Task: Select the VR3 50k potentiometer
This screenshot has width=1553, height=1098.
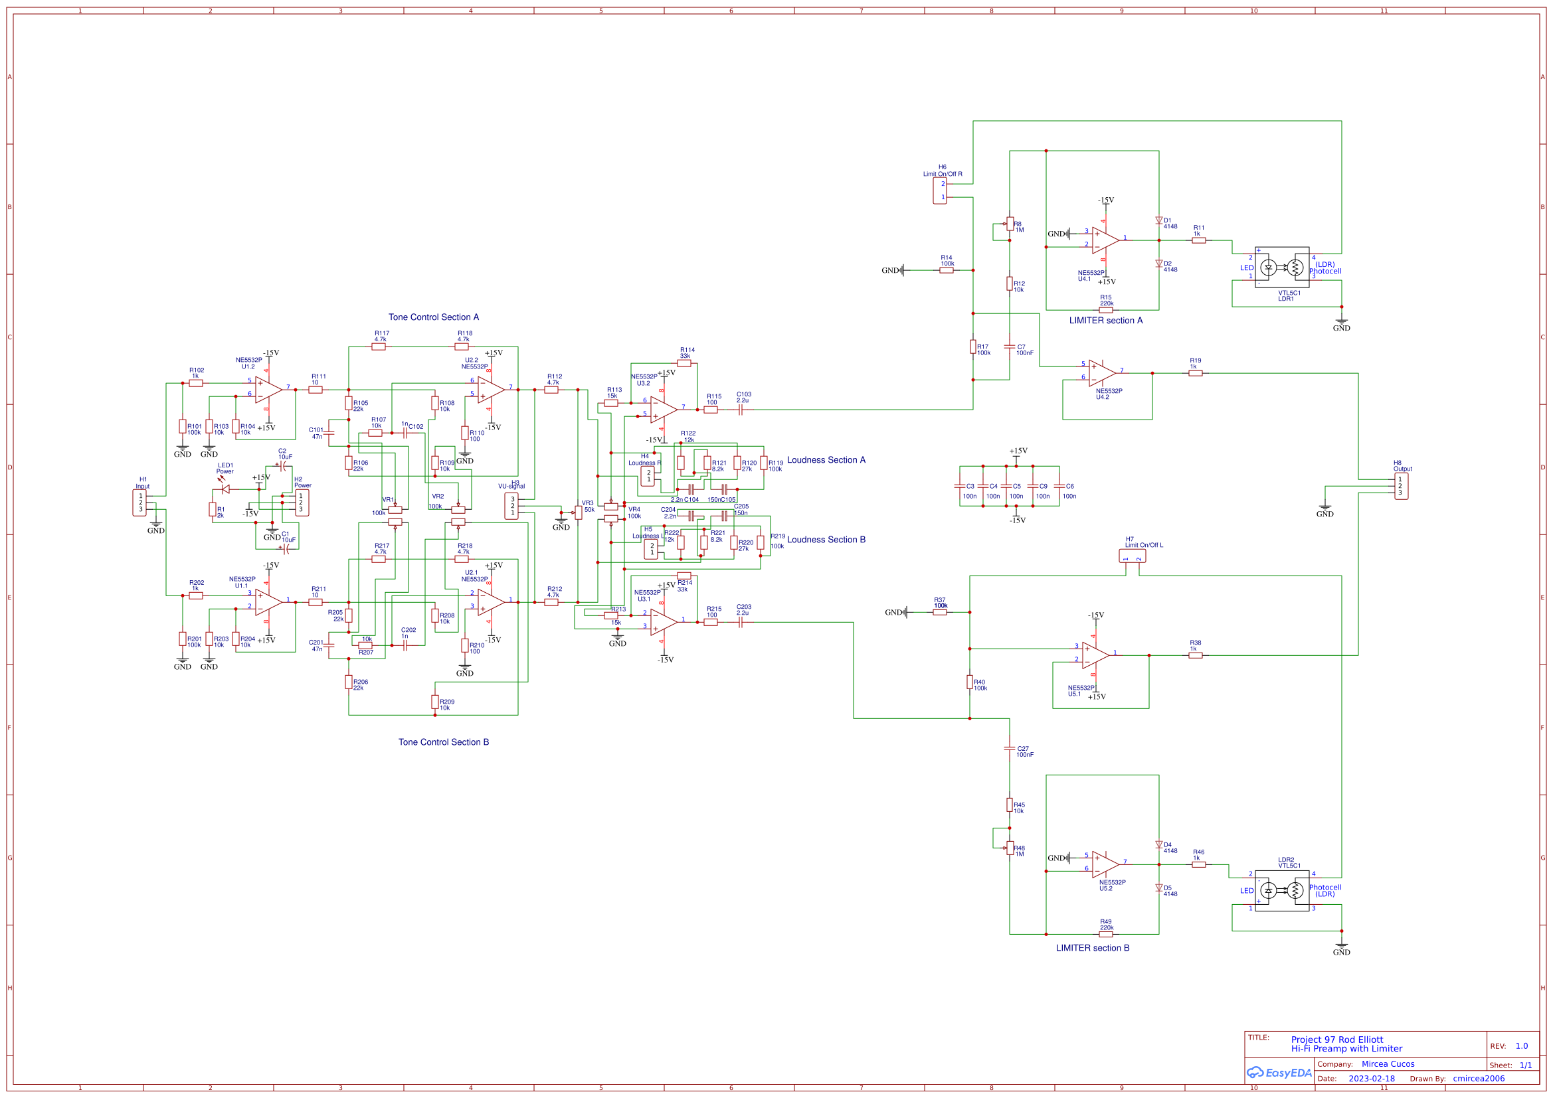Action: pyautogui.click(x=579, y=512)
